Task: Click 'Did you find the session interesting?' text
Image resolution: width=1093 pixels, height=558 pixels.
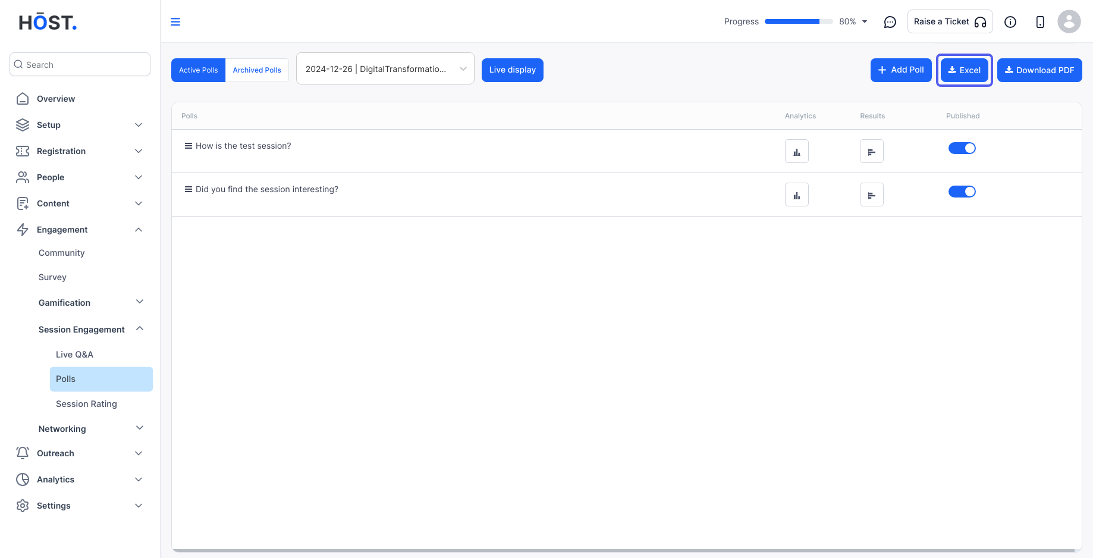Action: pyautogui.click(x=267, y=189)
